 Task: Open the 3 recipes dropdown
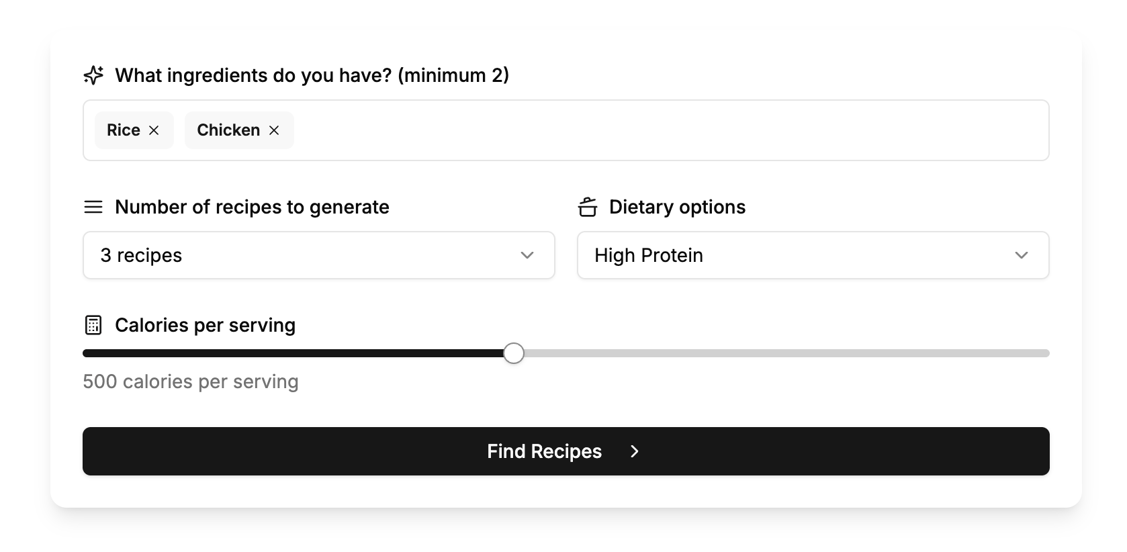319,255
